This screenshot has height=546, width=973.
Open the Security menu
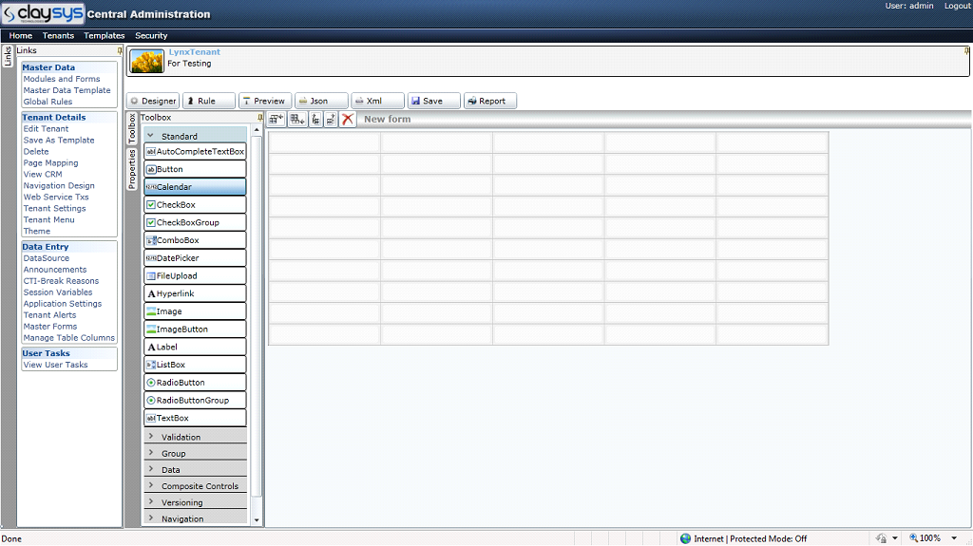(151, 35)
